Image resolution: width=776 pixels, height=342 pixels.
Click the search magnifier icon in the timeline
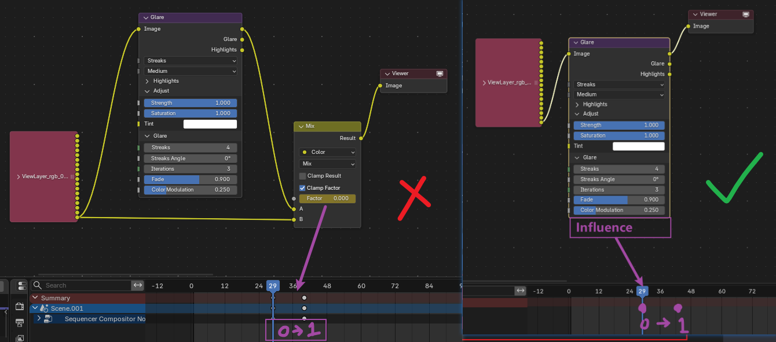pos(38,285)
